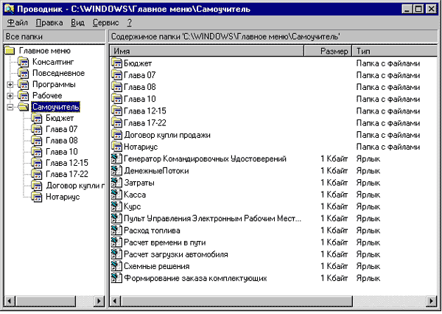Click Генератор Командировочных Удостоверений shortcut icon
The width and height of the screenshot is (442, 314).
tap(116, 158)
